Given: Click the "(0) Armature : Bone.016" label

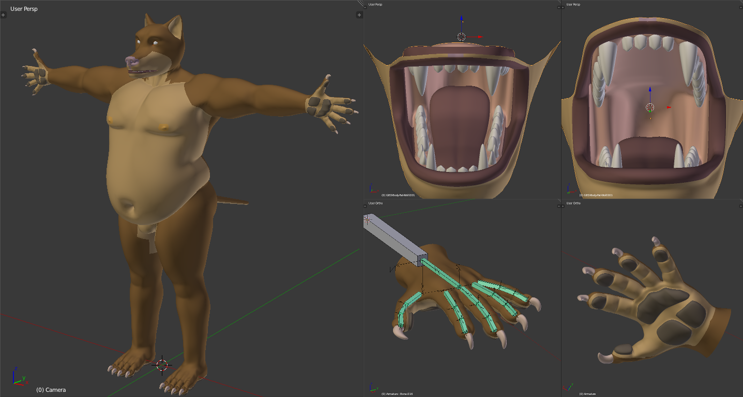Looking at the screenshot, I should 397,394.
